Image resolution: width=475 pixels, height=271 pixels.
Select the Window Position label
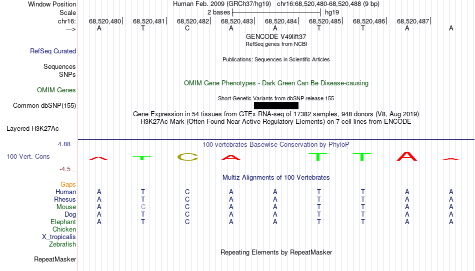(x=52, y=4)
